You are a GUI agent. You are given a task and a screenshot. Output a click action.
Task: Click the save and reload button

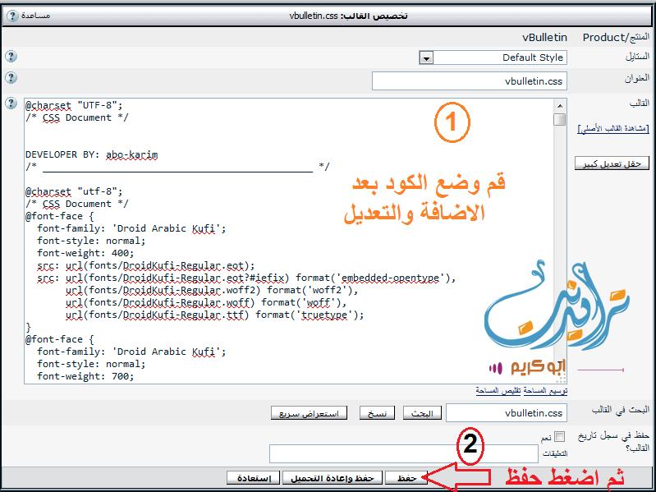tap(333, 478)
